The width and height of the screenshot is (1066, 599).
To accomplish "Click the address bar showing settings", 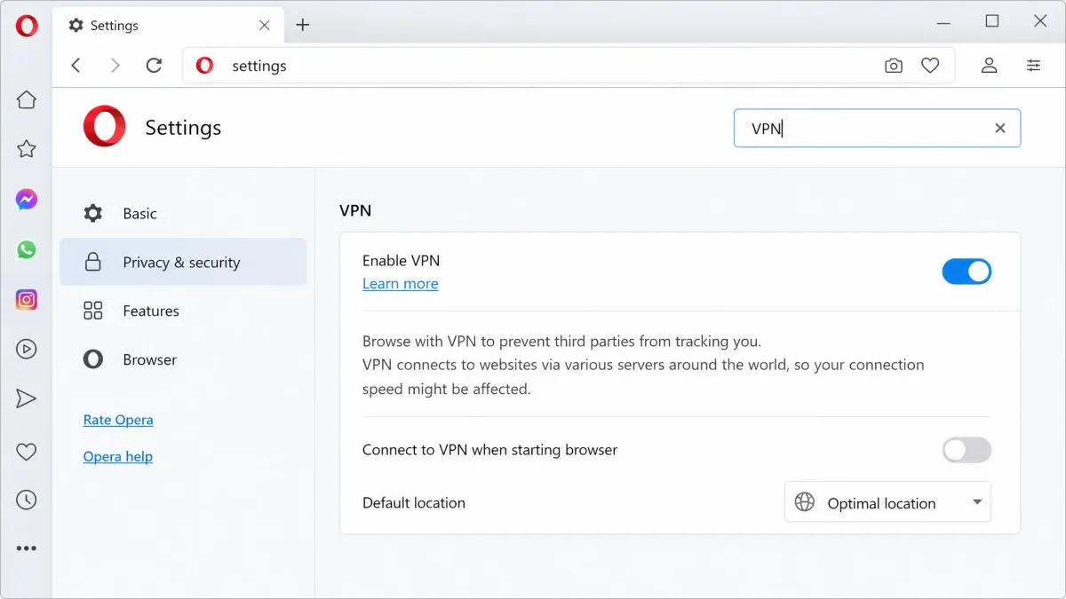I will pos(569,66).
